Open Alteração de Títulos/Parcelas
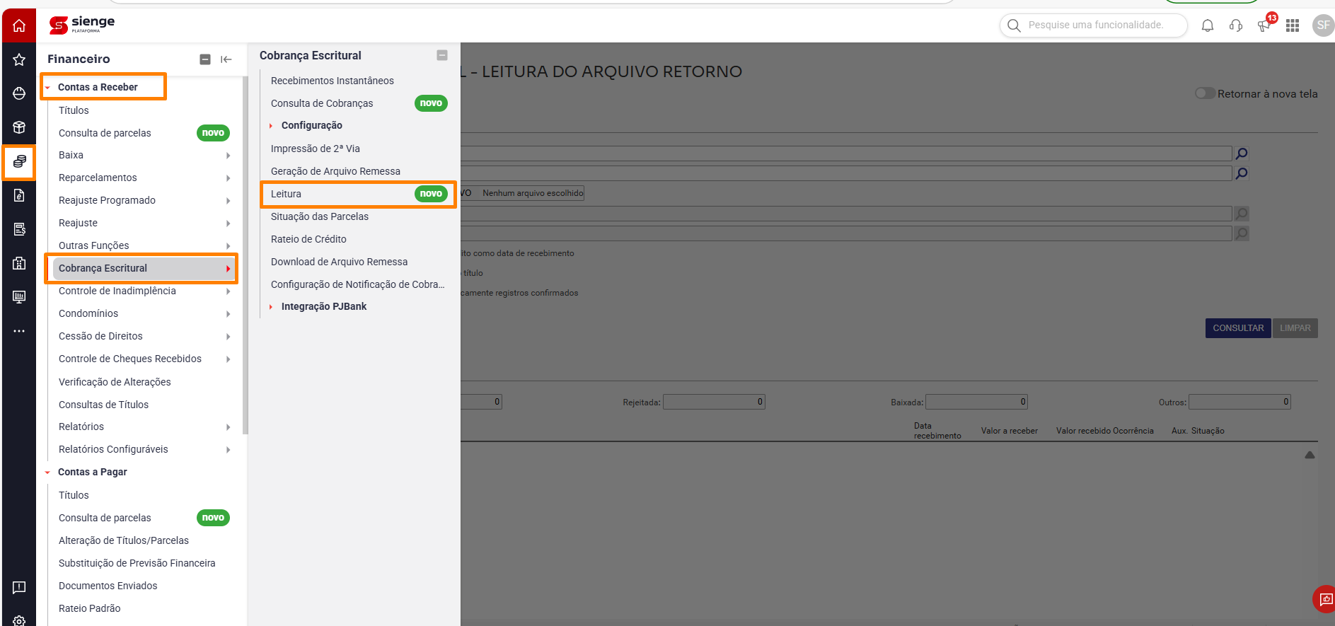The height and width of the screenshot is (626, 1335). (x=124, y=540)
